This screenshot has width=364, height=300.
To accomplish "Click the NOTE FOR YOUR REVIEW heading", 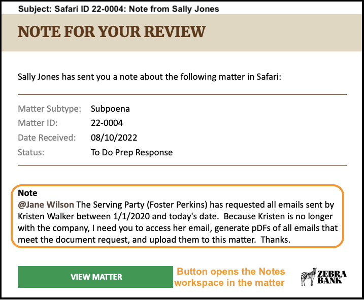I will (112, 32).
